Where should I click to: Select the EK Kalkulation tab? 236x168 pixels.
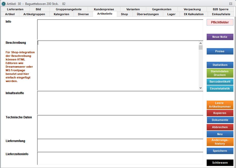(194, 14)
